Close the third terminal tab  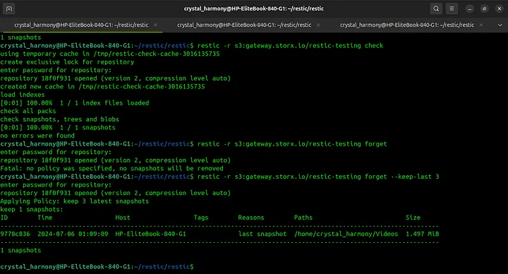tap(481, 25)
